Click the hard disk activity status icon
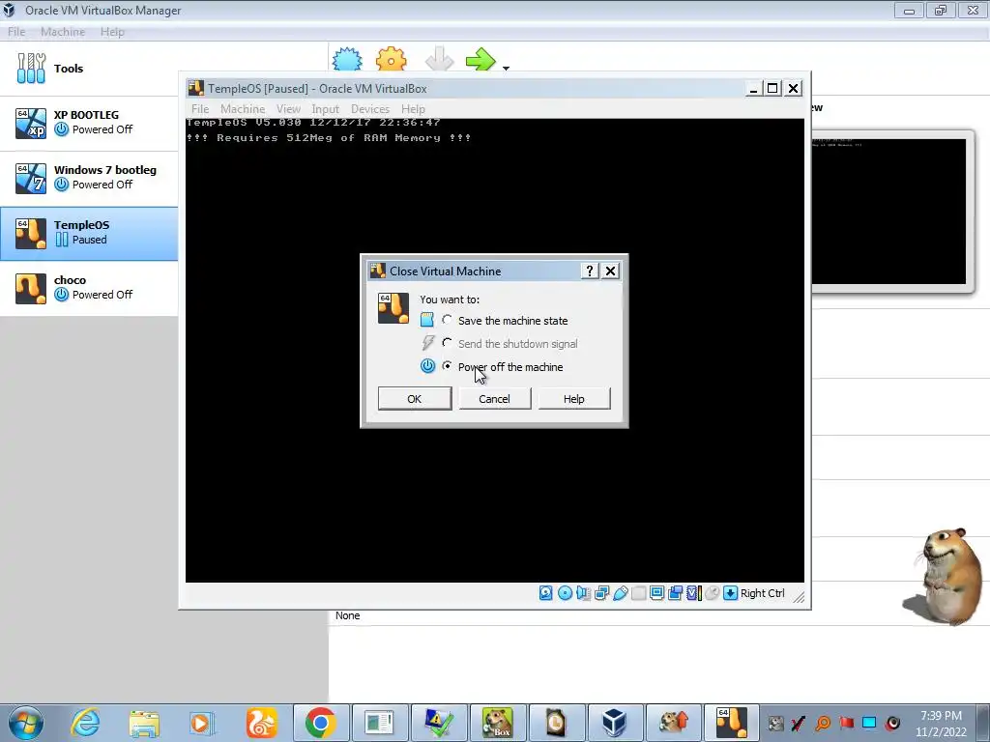The image size is (990, 742). coord(546,593)
